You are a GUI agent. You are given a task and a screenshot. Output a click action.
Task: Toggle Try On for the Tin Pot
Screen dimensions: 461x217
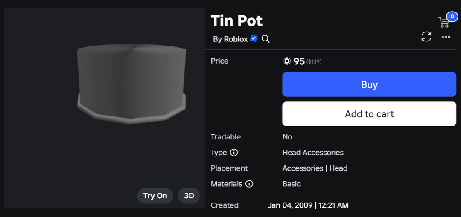[x=155, y=196]
